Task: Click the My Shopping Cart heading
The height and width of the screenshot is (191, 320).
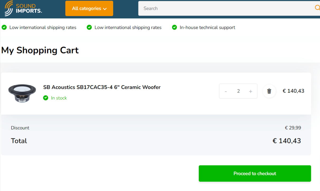Action: click(40, 50)
